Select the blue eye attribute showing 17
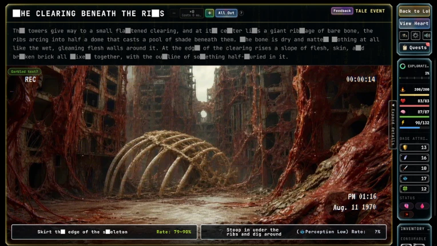 click(414, 178)
